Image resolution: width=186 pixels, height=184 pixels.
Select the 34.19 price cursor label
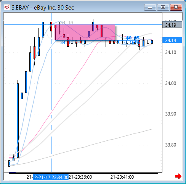tap(172, 25)
